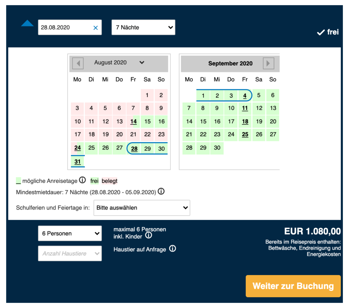Choose September 25 in calendar
Image resolution: width=347 pixels, height=307 pixels.
(x=245, y=134)
